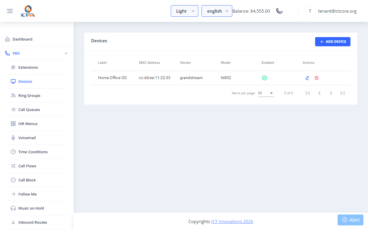Open Inbound Routes in the sidebar
Viewport: 368px width, 230px height.
coord(37,222)
